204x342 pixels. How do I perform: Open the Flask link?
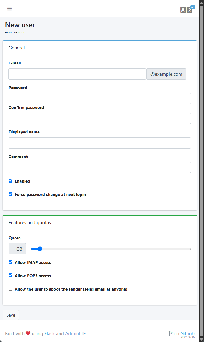point(49,334)
